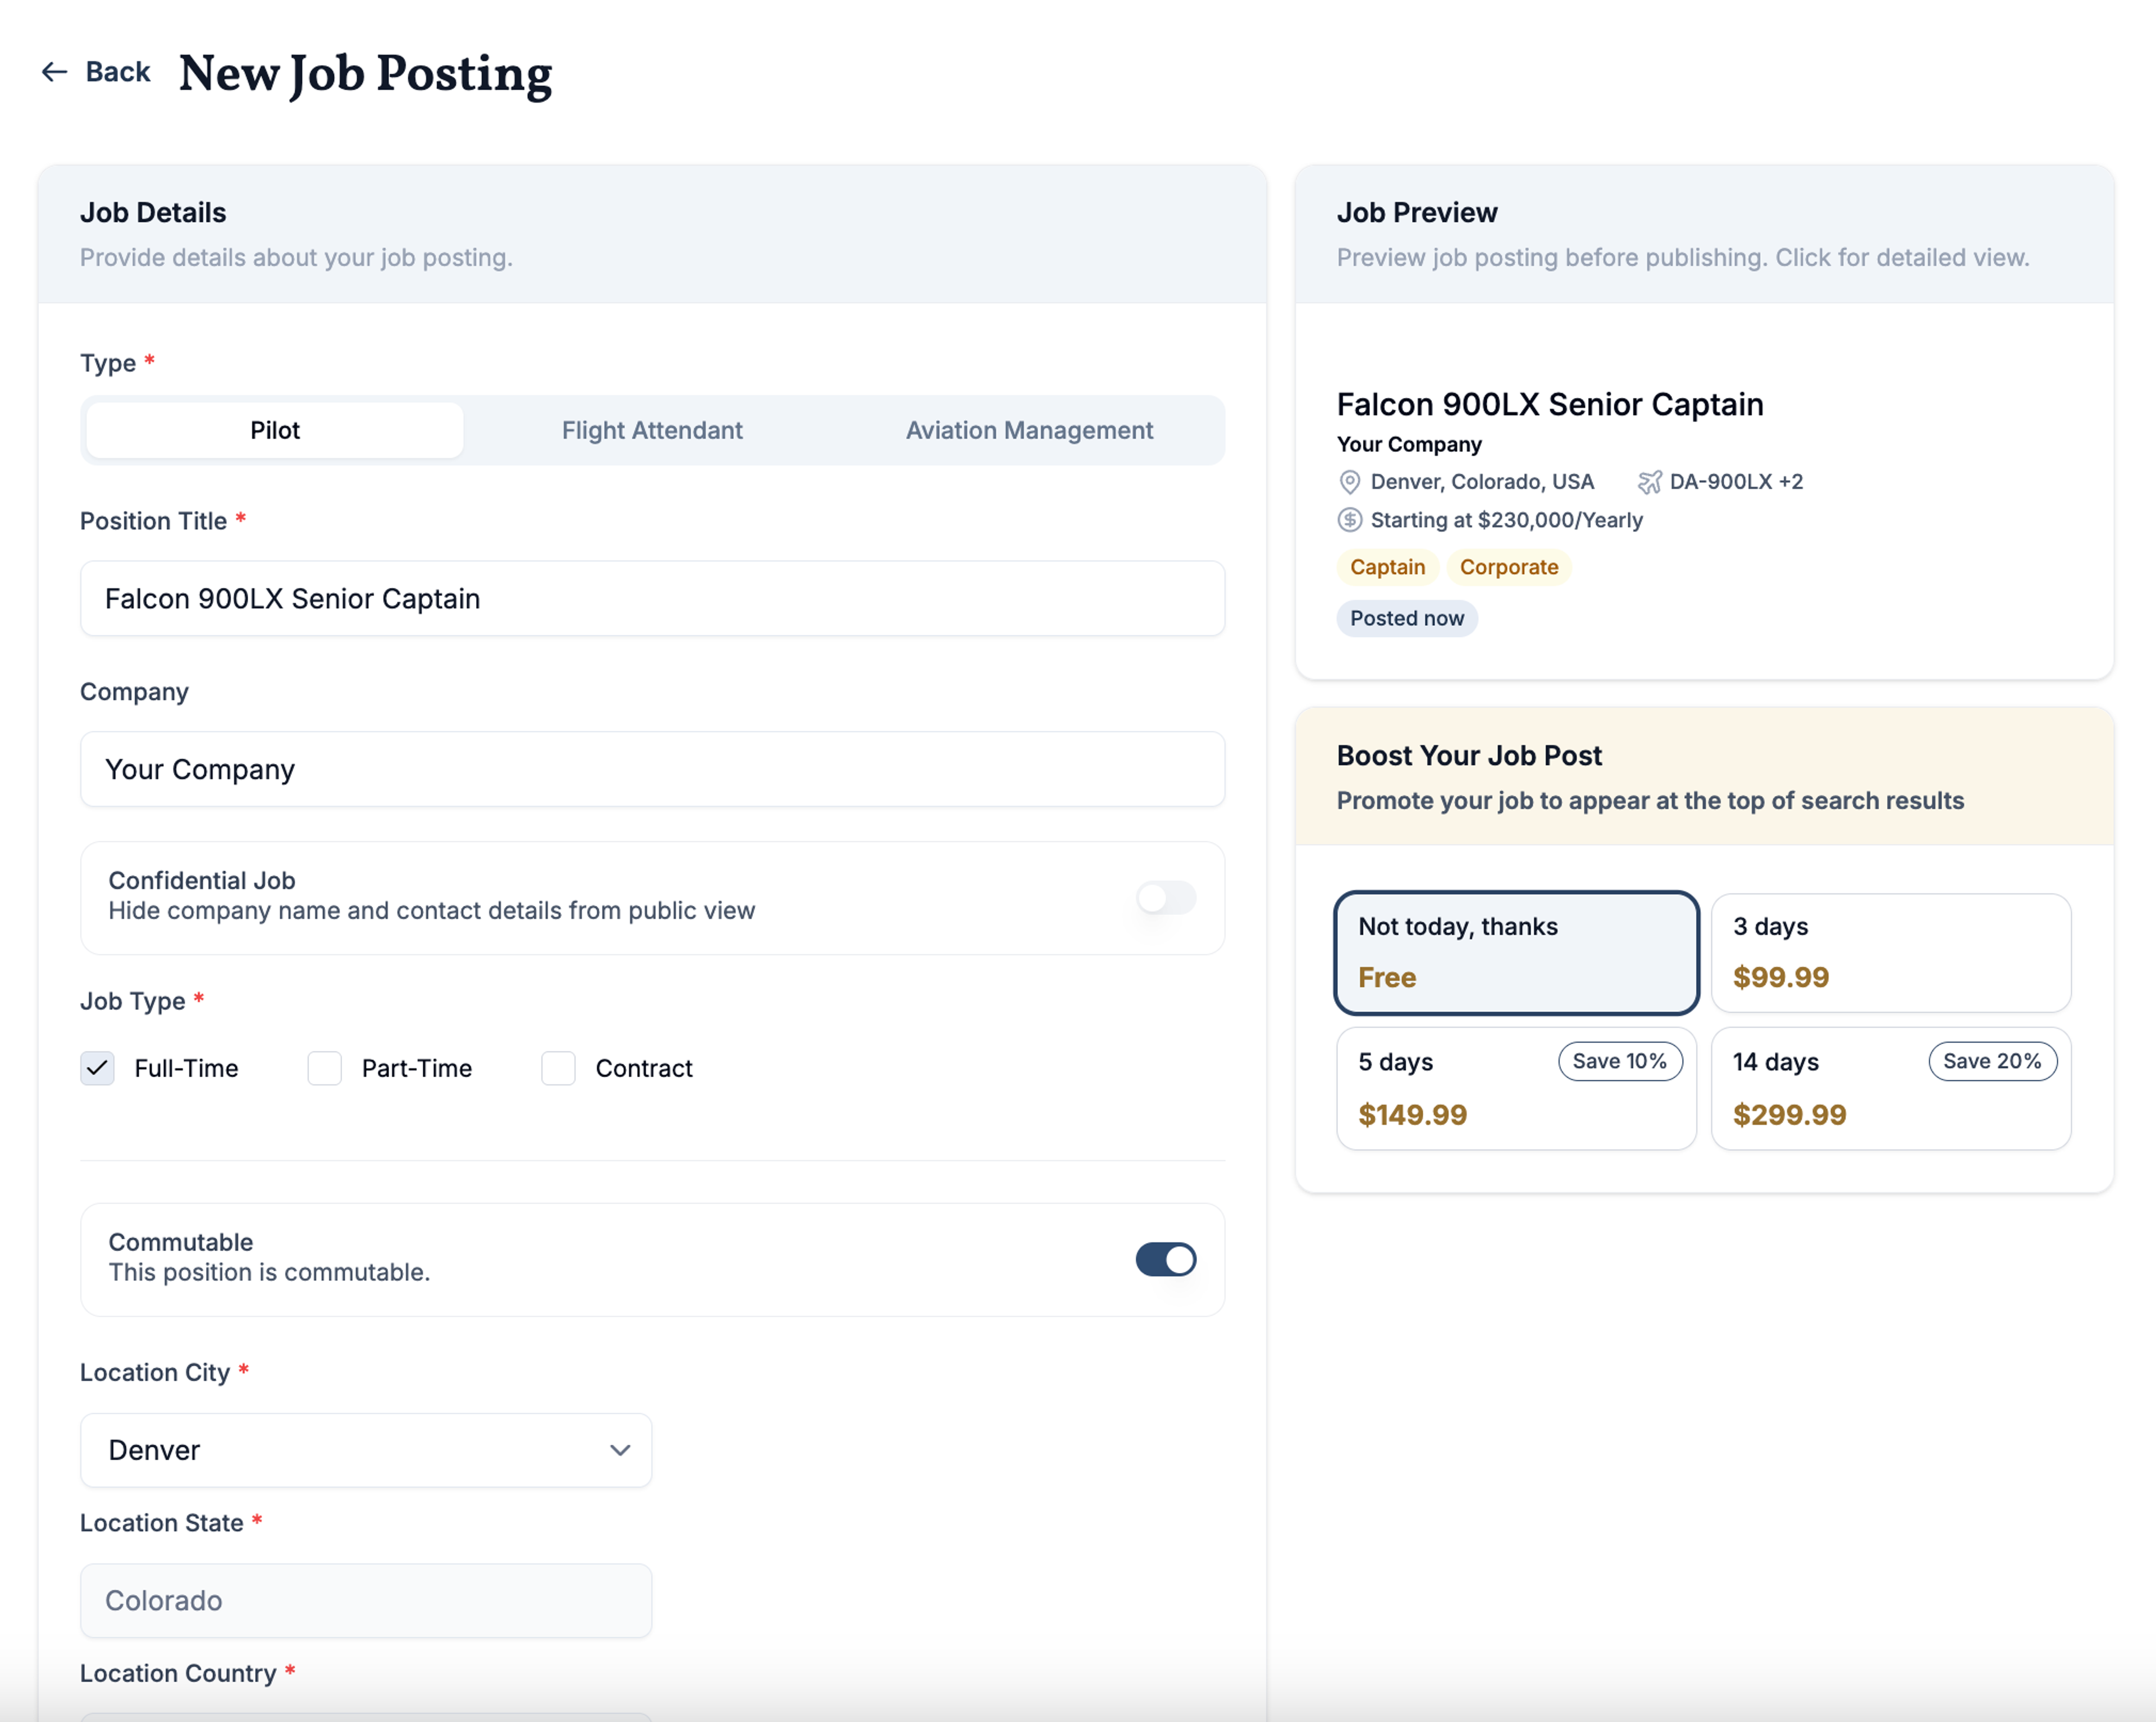The height and width of the screenshot is (1722, 2156).
Task: Click the Save 10% badge
Action: [x=1619, y=1061]
